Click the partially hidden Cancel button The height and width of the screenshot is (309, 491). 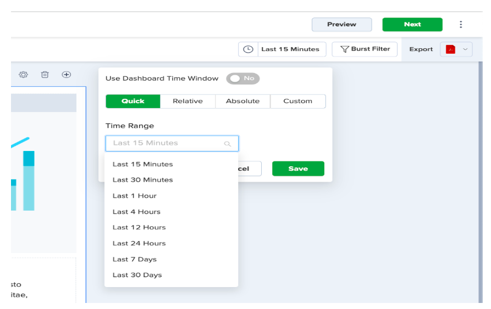coord(250,168)
